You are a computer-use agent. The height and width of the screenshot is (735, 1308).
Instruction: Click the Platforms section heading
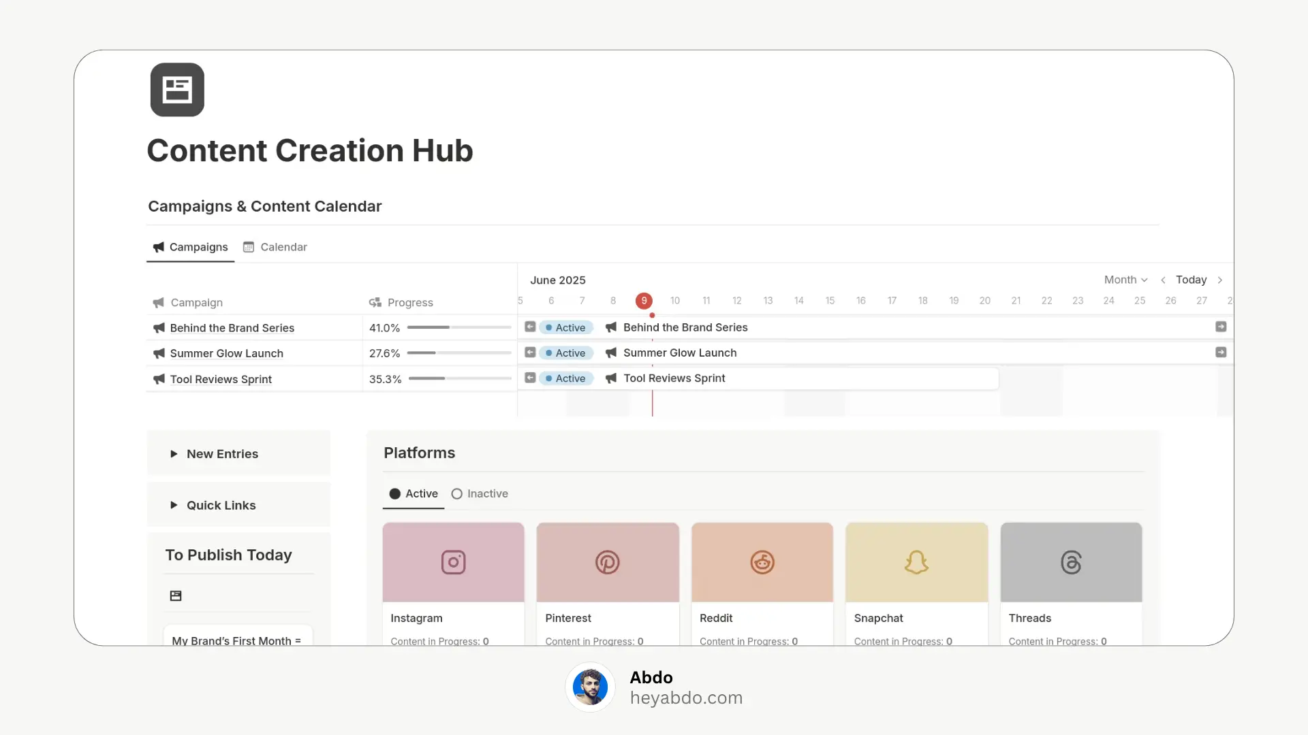(x=419, y=453)
